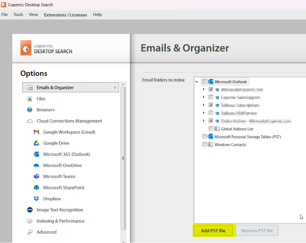This screenshot has width=306, height=243.
Task: Open the Microsoft 365 Outlook icon
Action: (36, 154)
